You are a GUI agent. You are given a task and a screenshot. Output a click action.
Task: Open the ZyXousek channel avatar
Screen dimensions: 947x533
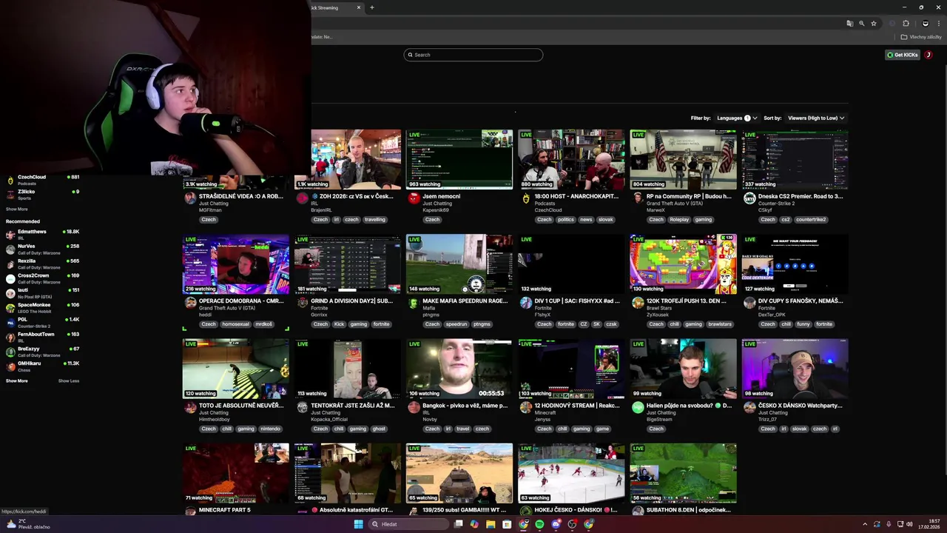(638, 303)
